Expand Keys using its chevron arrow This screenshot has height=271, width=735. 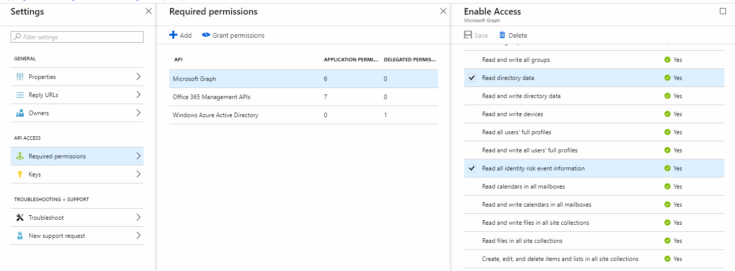point(139,174)
